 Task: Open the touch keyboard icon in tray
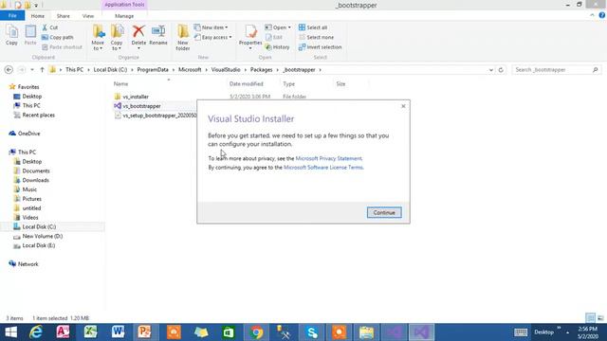coord(521,332)
